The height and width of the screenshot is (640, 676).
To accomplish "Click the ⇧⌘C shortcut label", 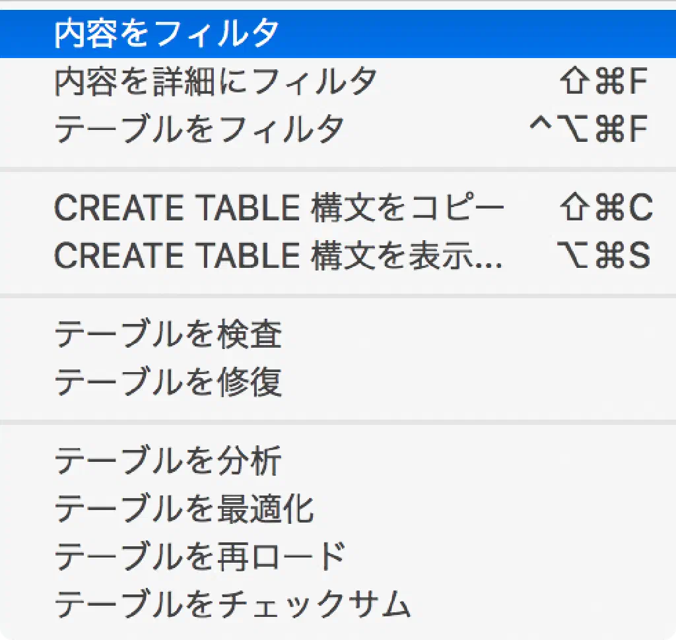I will coord(605,208).
